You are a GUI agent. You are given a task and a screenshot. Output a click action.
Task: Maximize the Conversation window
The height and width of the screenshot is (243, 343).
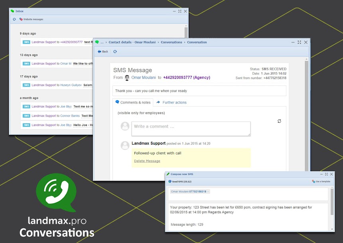pos(299,42)
